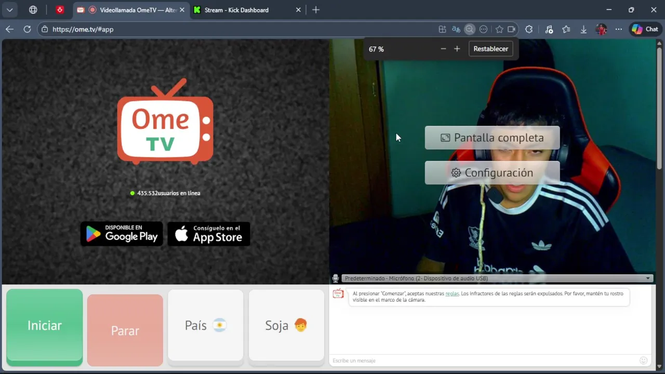The width and height of the screenshot is (665, 374).
Task: View site information lock icon
Action: [x=45, y=29]
